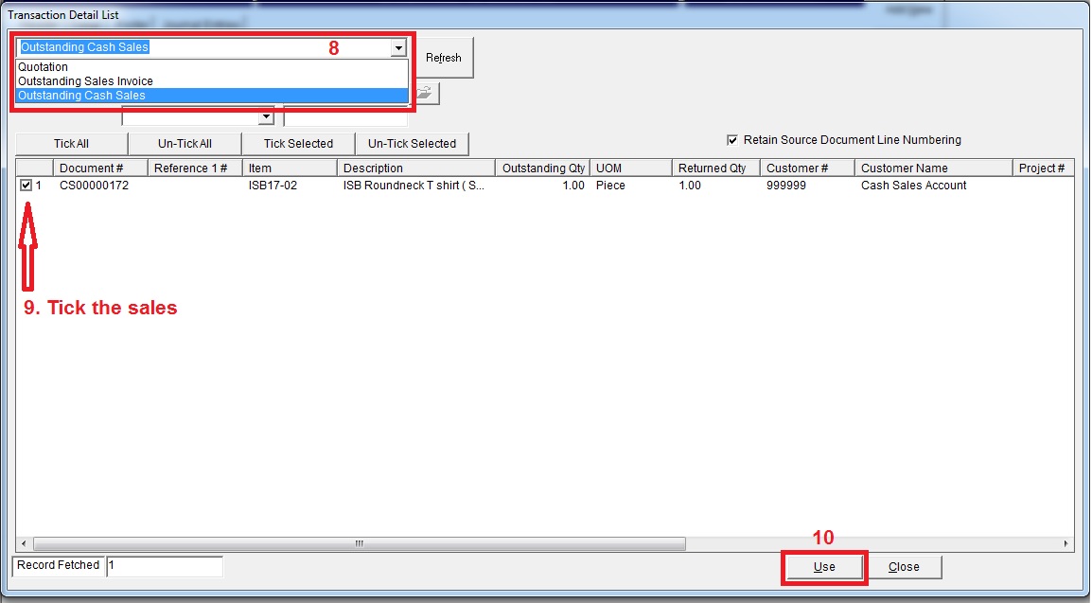Viewport: 1092px width, 603px height.
Task: Expand the small filter dropdown below the list
Action: (266, 117)
